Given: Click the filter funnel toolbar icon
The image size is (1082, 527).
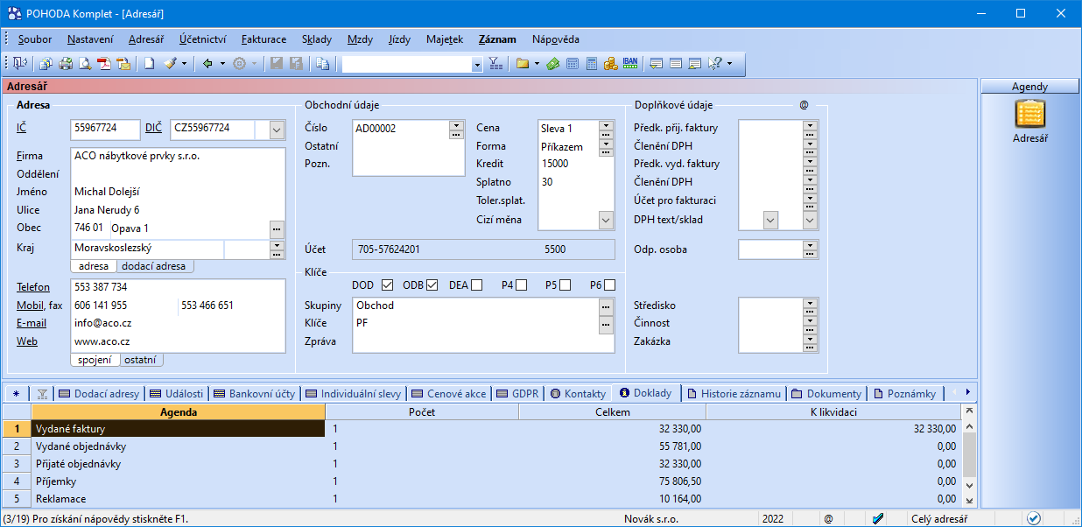Looking at the screenshot, I should [495, 64].
